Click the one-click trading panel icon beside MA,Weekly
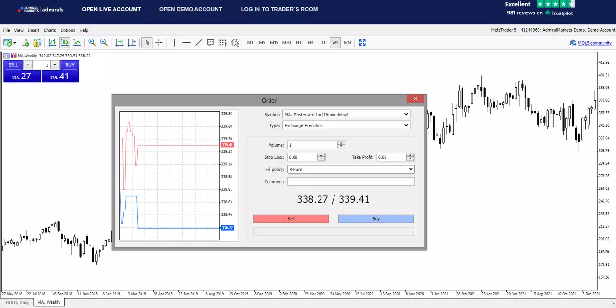Image resolution: width=616 pixels, height=308 pixels. click(x=6, y=56)
